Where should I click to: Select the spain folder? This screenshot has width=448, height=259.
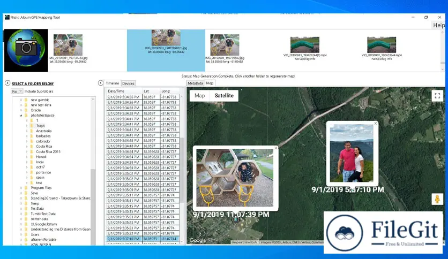click(40, 178)
